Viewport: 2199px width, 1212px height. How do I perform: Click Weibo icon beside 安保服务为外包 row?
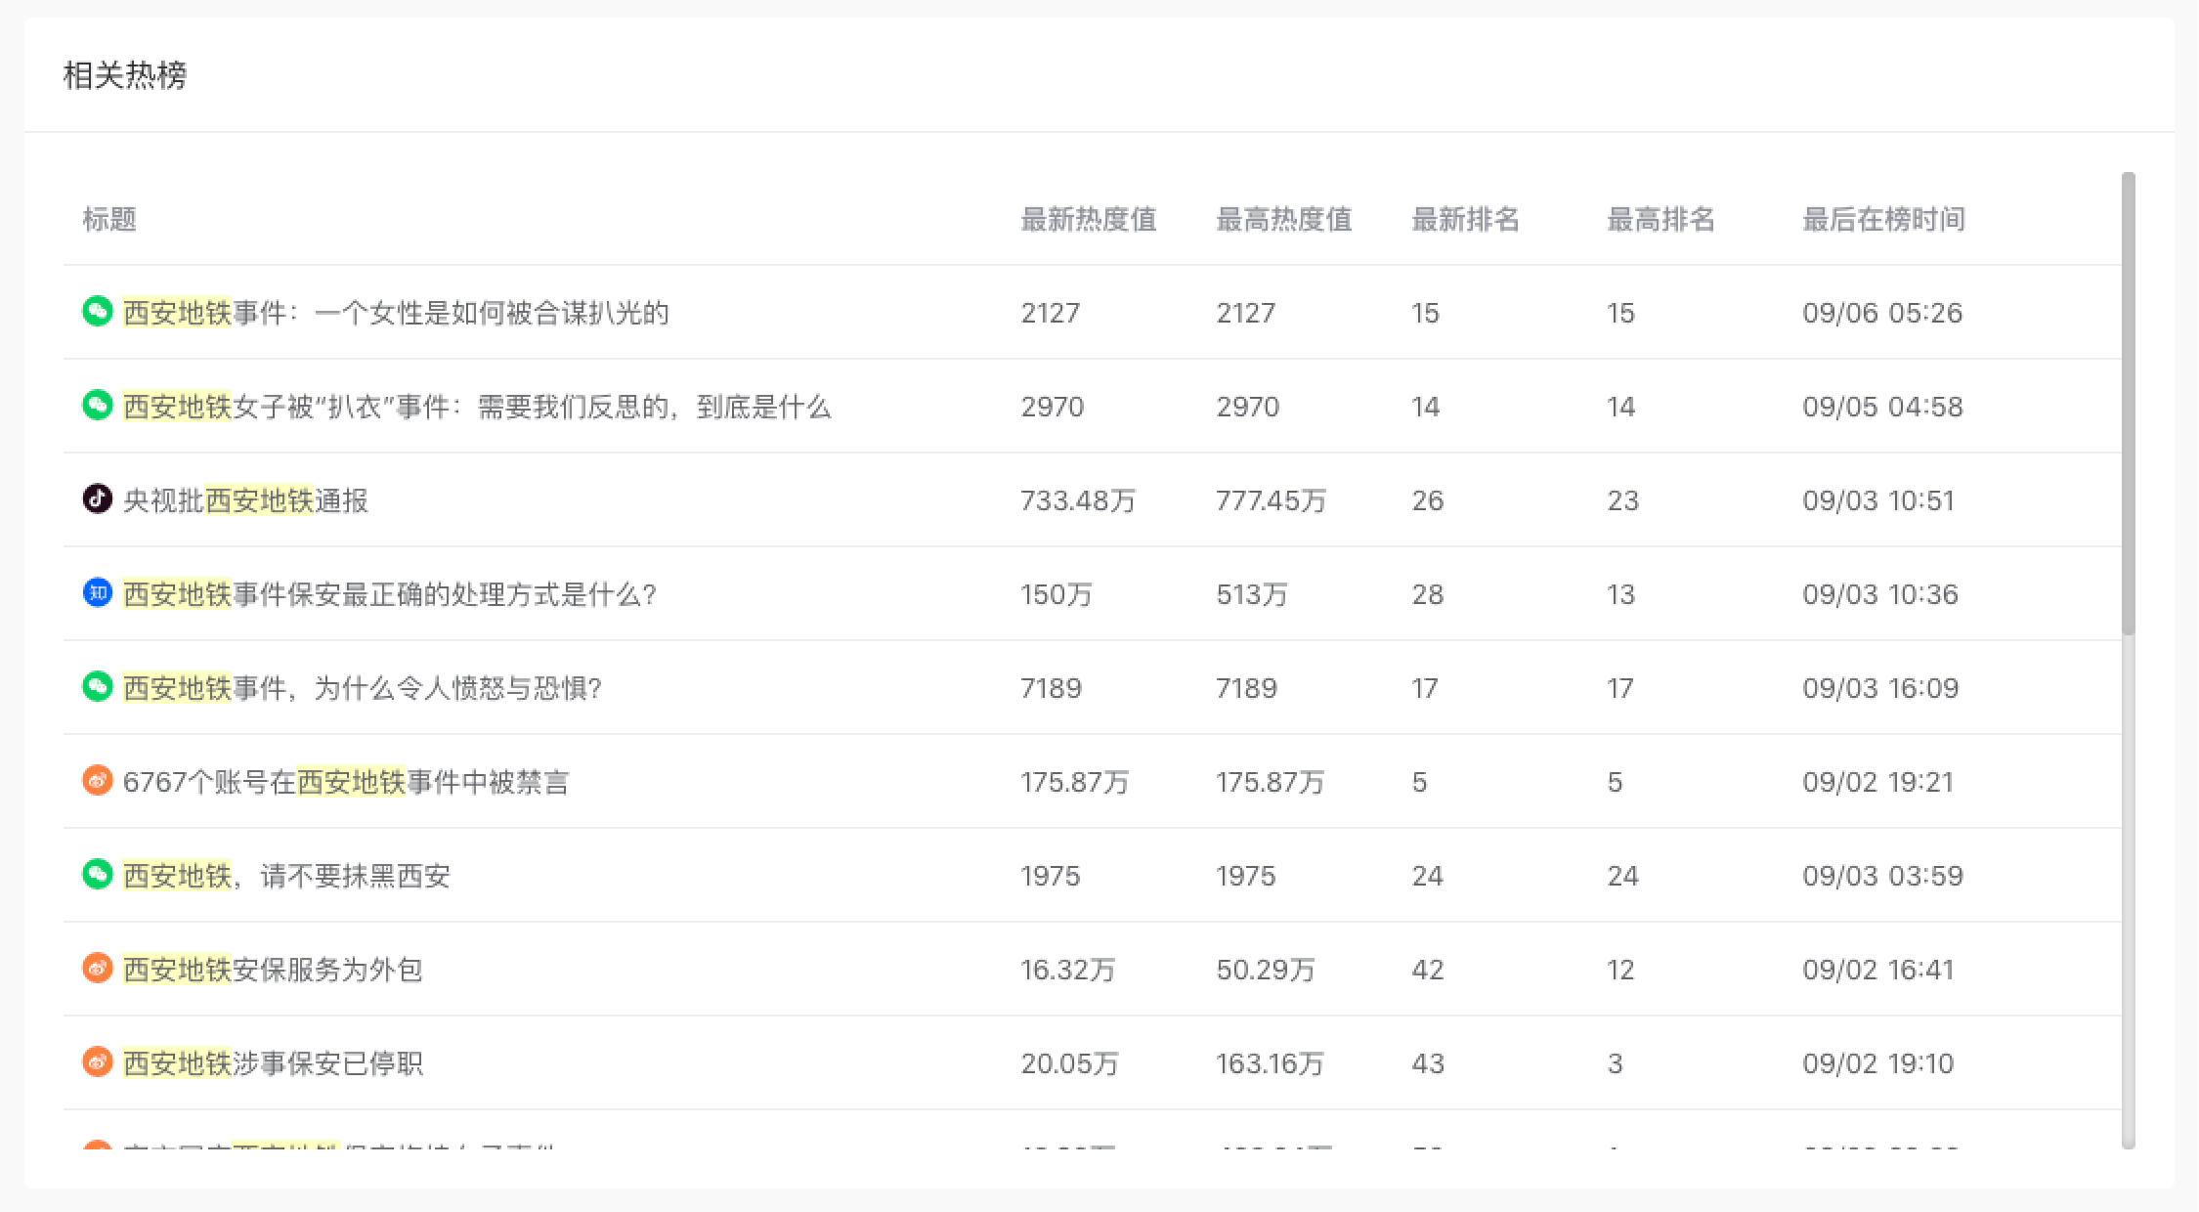tap(97, 969)
